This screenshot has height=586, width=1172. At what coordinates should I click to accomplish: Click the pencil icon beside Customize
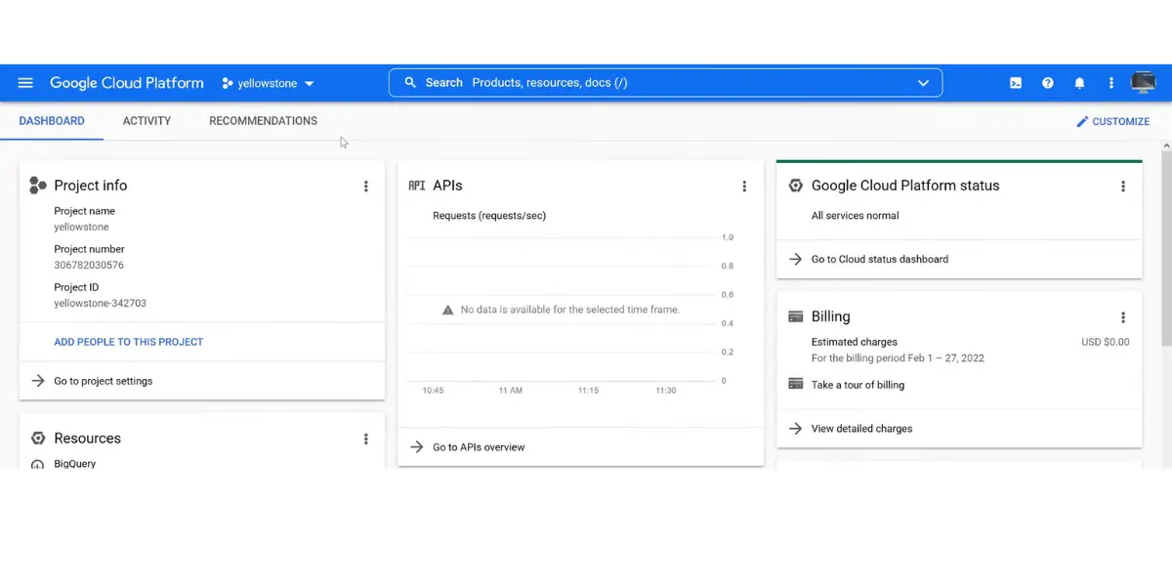[1082, 122]
